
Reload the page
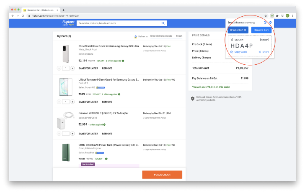coord(23,16)
